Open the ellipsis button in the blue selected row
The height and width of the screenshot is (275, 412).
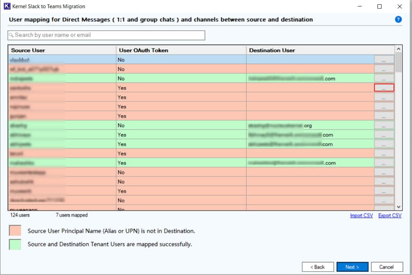[384, 60]
